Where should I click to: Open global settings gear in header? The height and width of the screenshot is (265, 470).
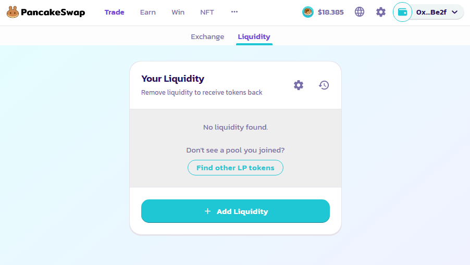click(381, 12)
